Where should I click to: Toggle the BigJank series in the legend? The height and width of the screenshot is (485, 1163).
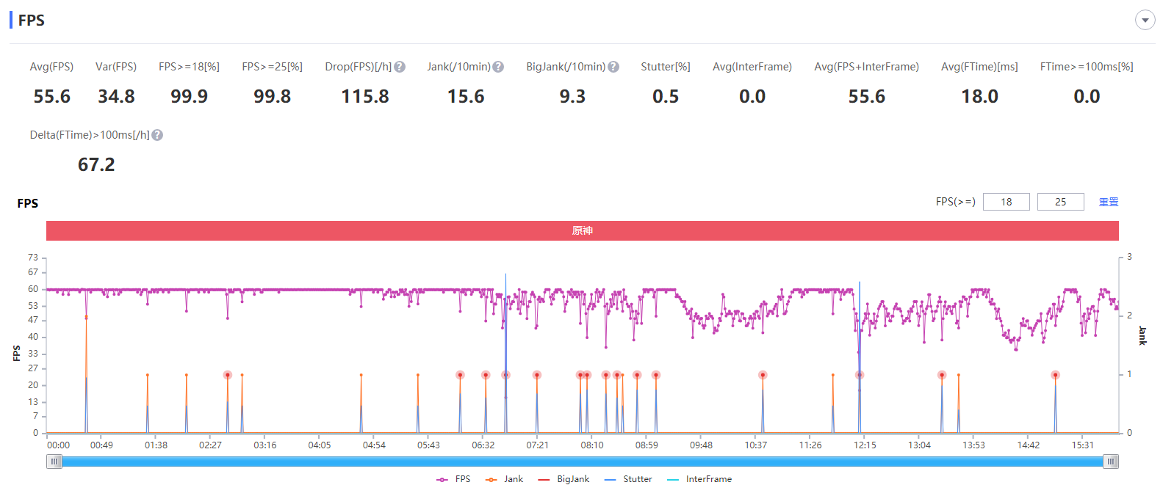pyautogui.click(x=564, y=479)
